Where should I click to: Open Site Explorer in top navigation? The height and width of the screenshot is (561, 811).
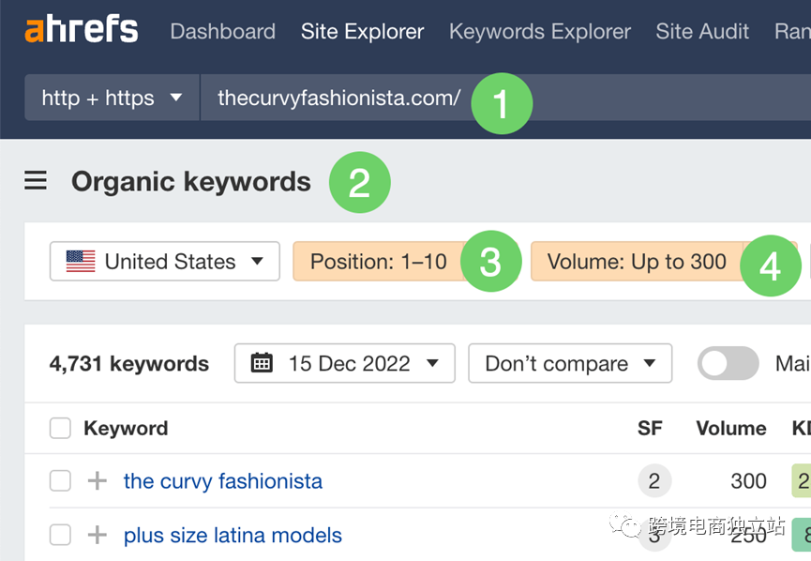363,32
